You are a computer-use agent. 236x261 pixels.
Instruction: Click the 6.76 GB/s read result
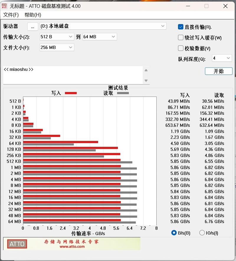tap(214, 221)
